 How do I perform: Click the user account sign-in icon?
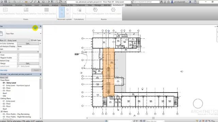[x=172, y=2]
